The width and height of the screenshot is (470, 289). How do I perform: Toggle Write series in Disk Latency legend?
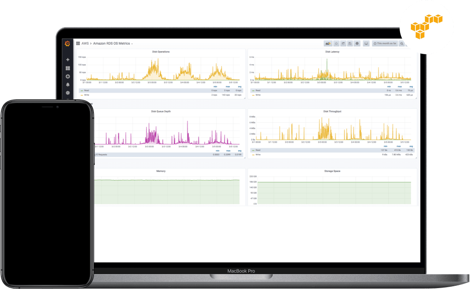[258, 95]
